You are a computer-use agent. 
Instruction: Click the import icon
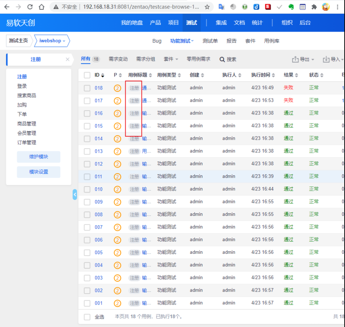(326, 59)
